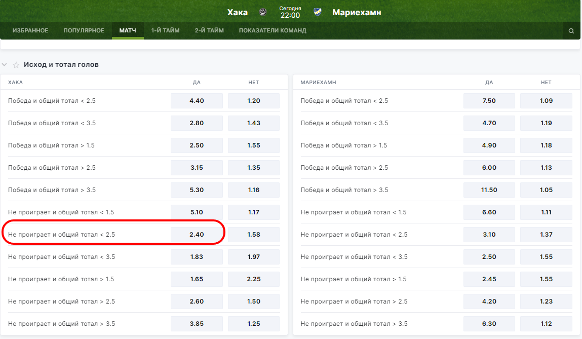
Task: Choose Мариехамн odds 2.45 button
Action: 489,279
